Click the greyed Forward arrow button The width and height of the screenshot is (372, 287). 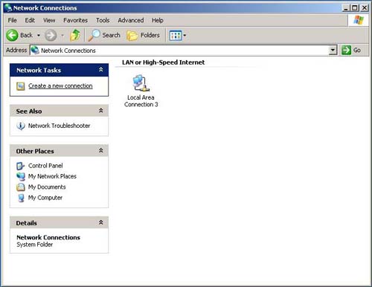point(51,35)
